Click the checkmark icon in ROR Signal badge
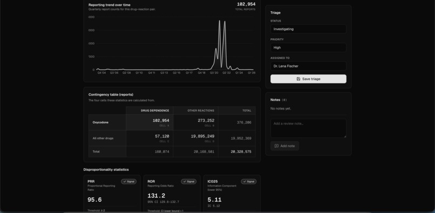Viewport: 435px width, 213px height. 185,182
